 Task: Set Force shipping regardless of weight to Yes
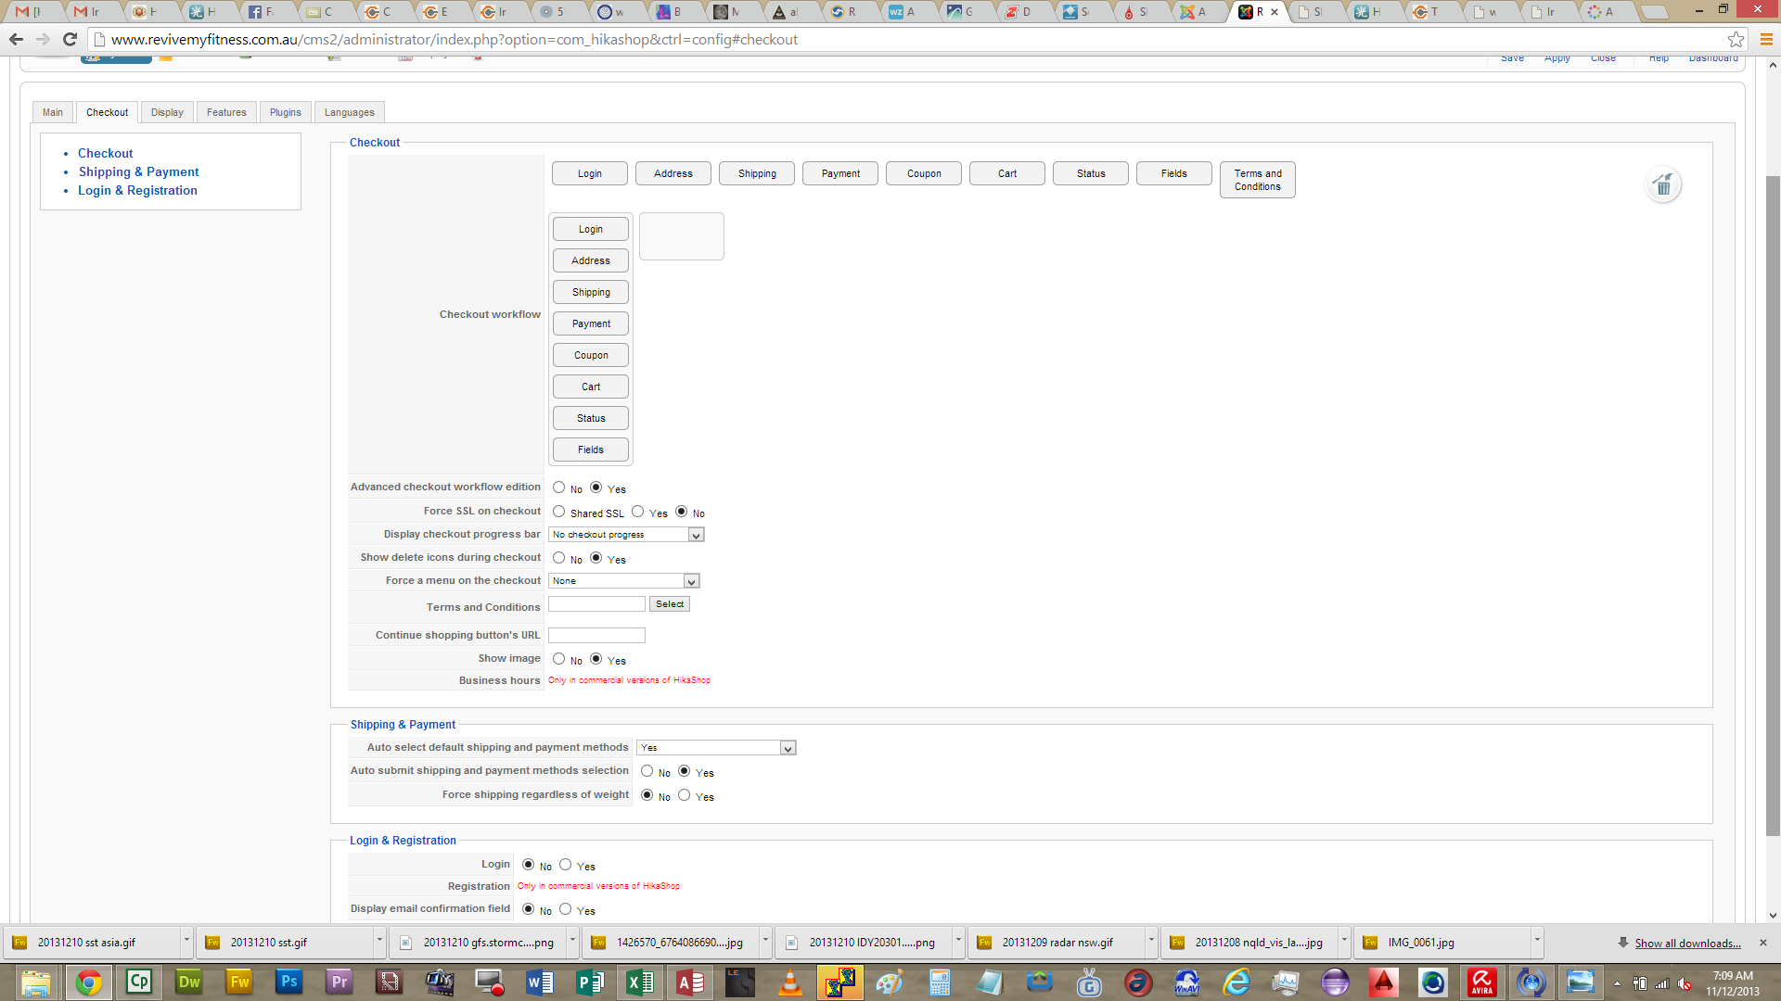pyautogui.click(x=684, y=795)
